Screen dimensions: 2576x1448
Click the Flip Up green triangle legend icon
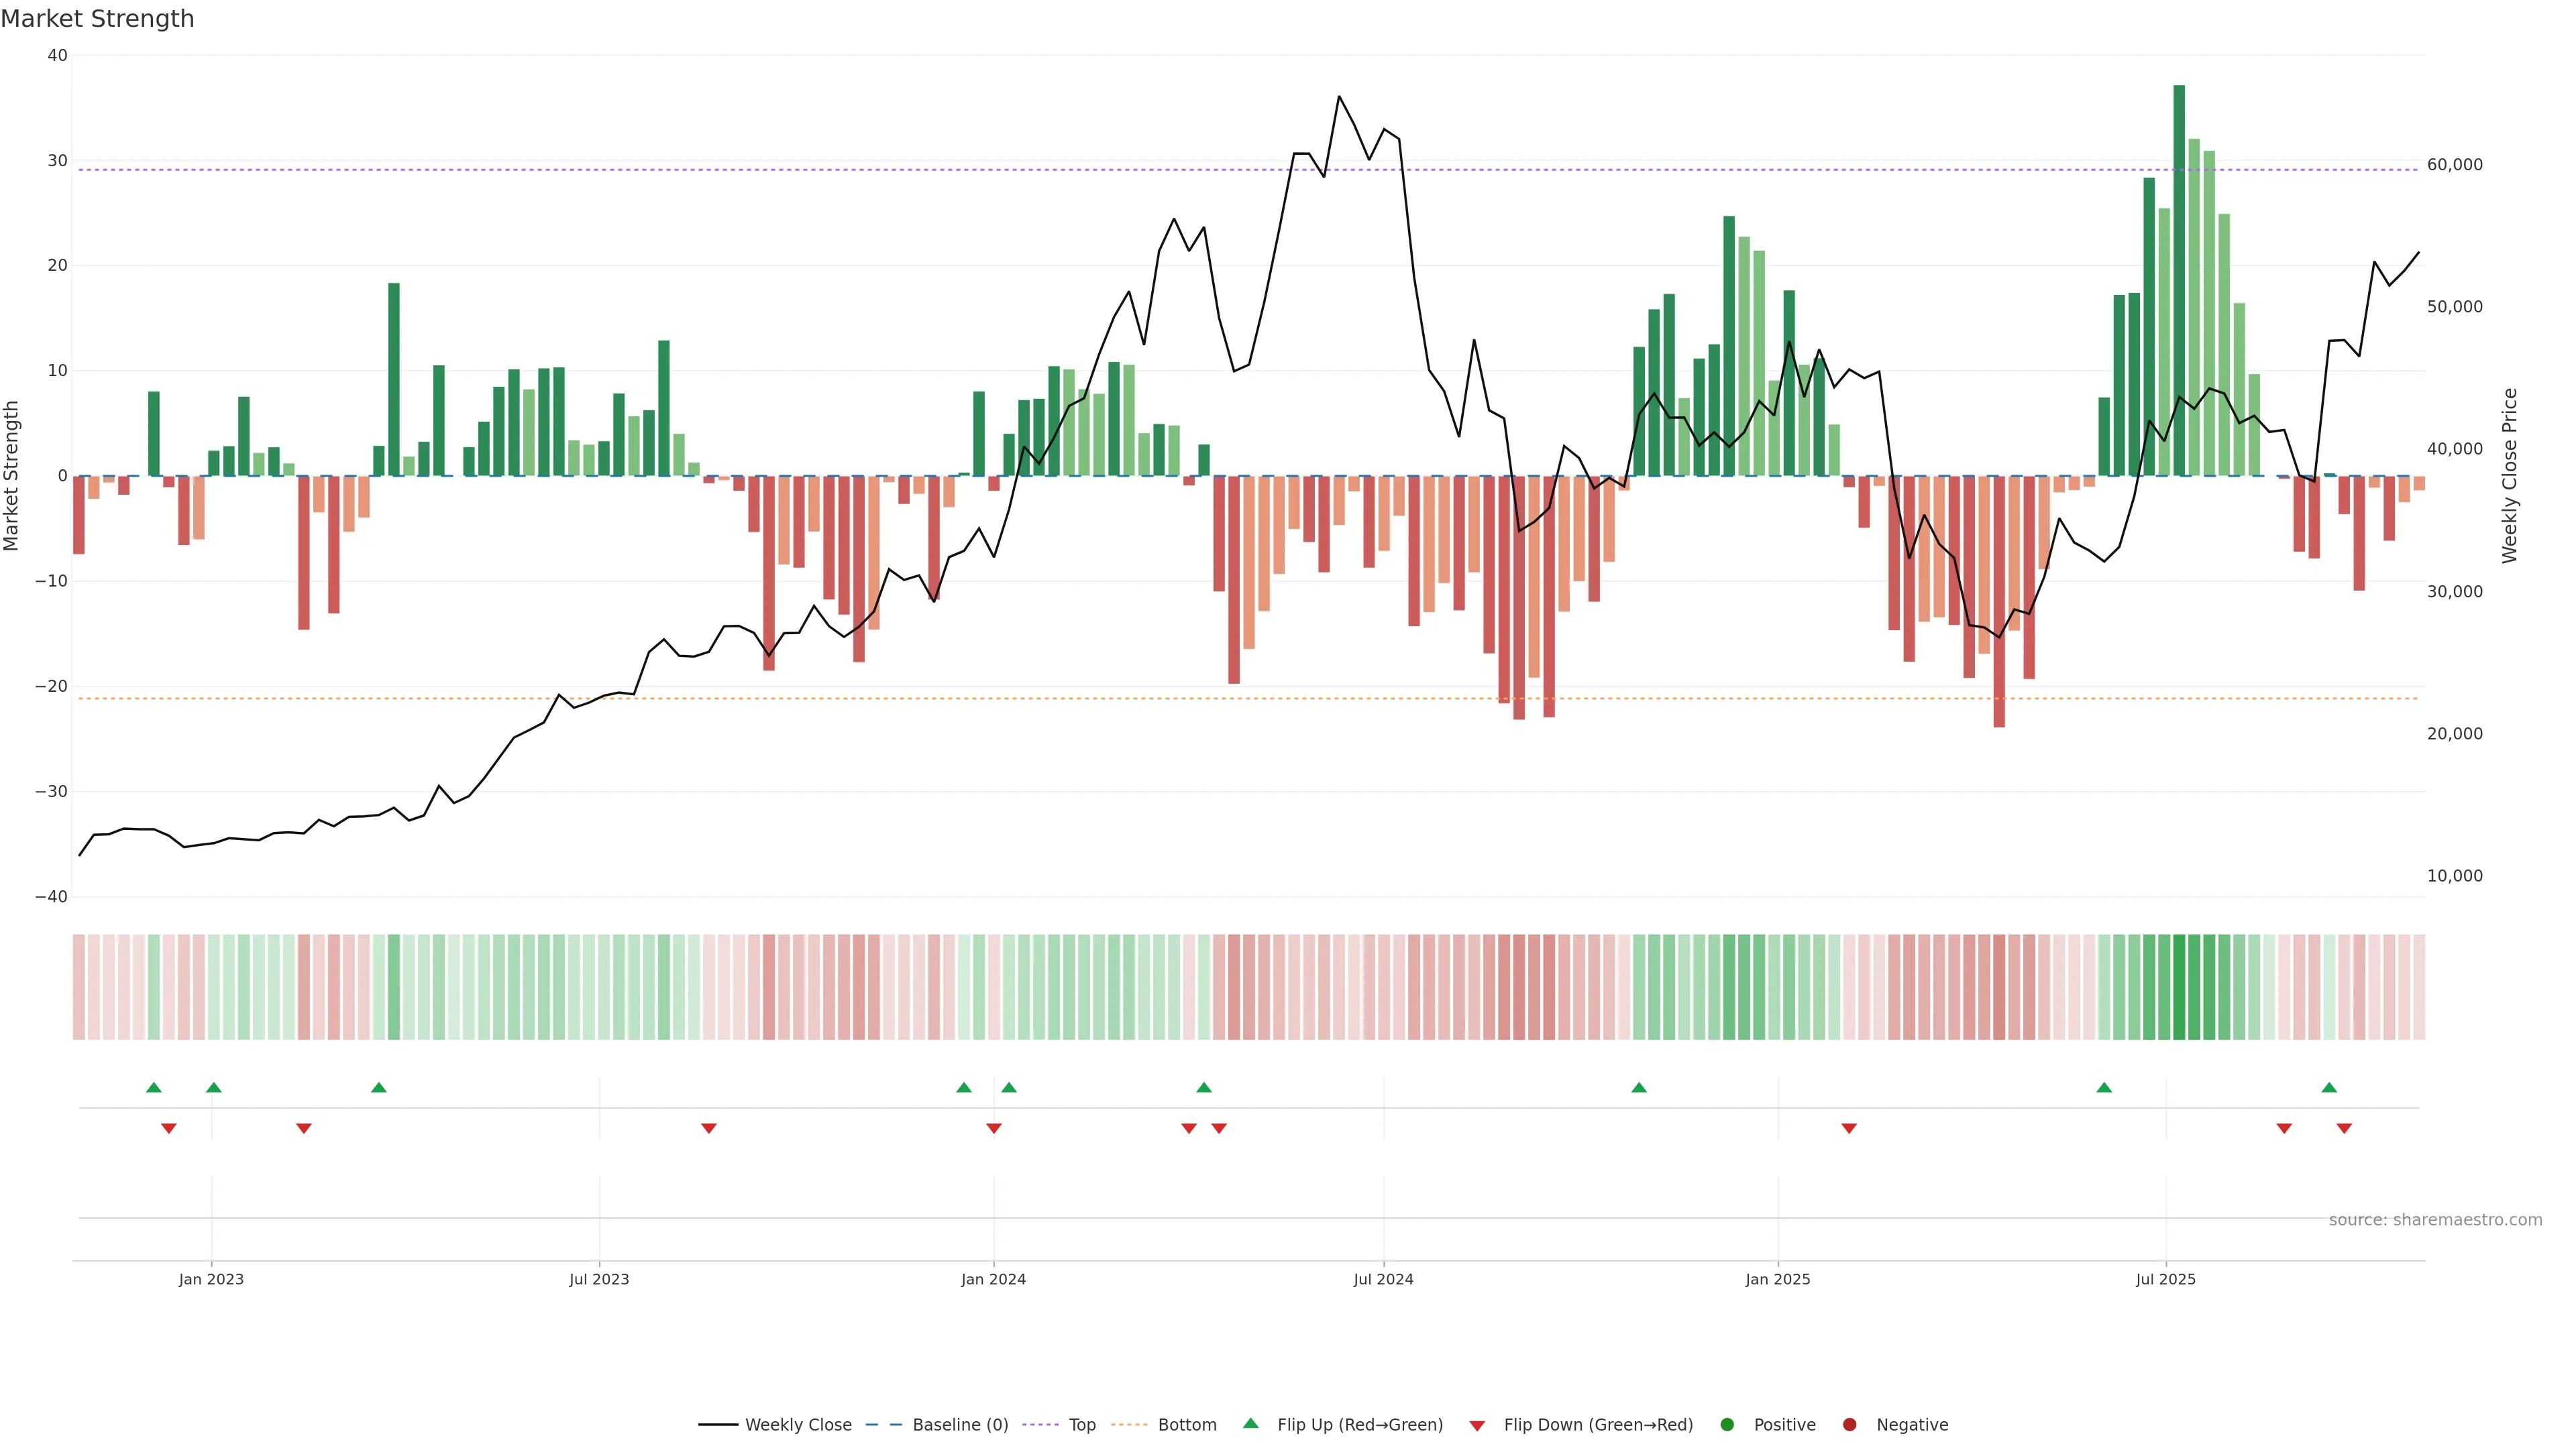1250,1423
